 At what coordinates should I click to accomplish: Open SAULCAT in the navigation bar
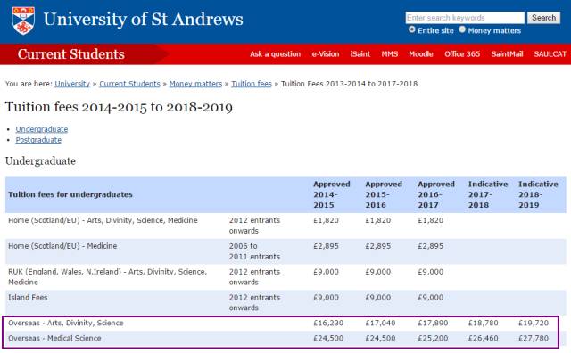click(550, 54)
